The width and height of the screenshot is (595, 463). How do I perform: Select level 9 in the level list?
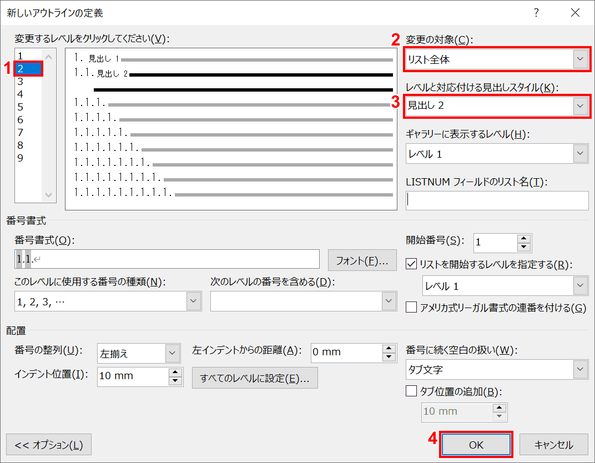(28, 158)
